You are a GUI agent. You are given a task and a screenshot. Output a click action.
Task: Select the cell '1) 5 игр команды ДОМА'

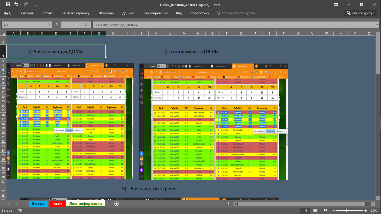[x=56, y=52]
